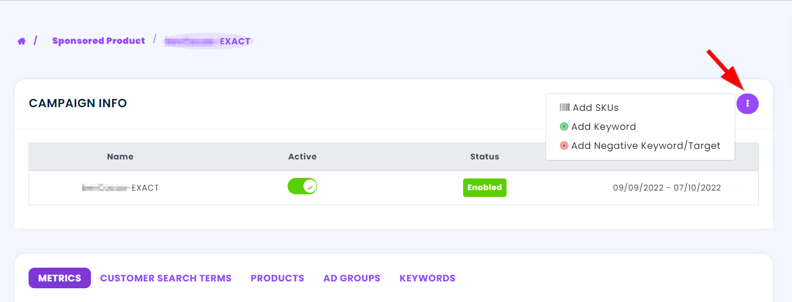The height and width of the screenshot is (302, 792).
Task: Toggle the campaign Active switch off
Action: [x=302, y=186]
